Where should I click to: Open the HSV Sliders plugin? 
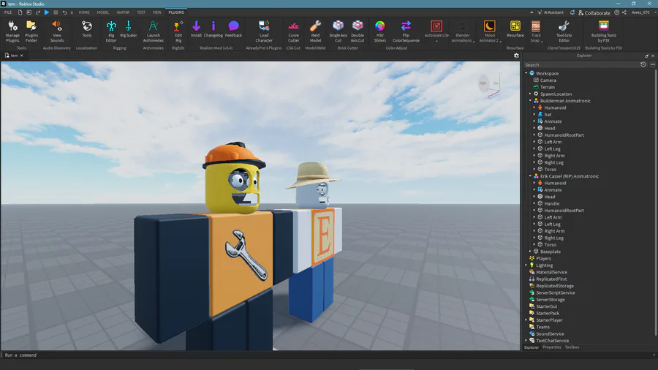379,31
